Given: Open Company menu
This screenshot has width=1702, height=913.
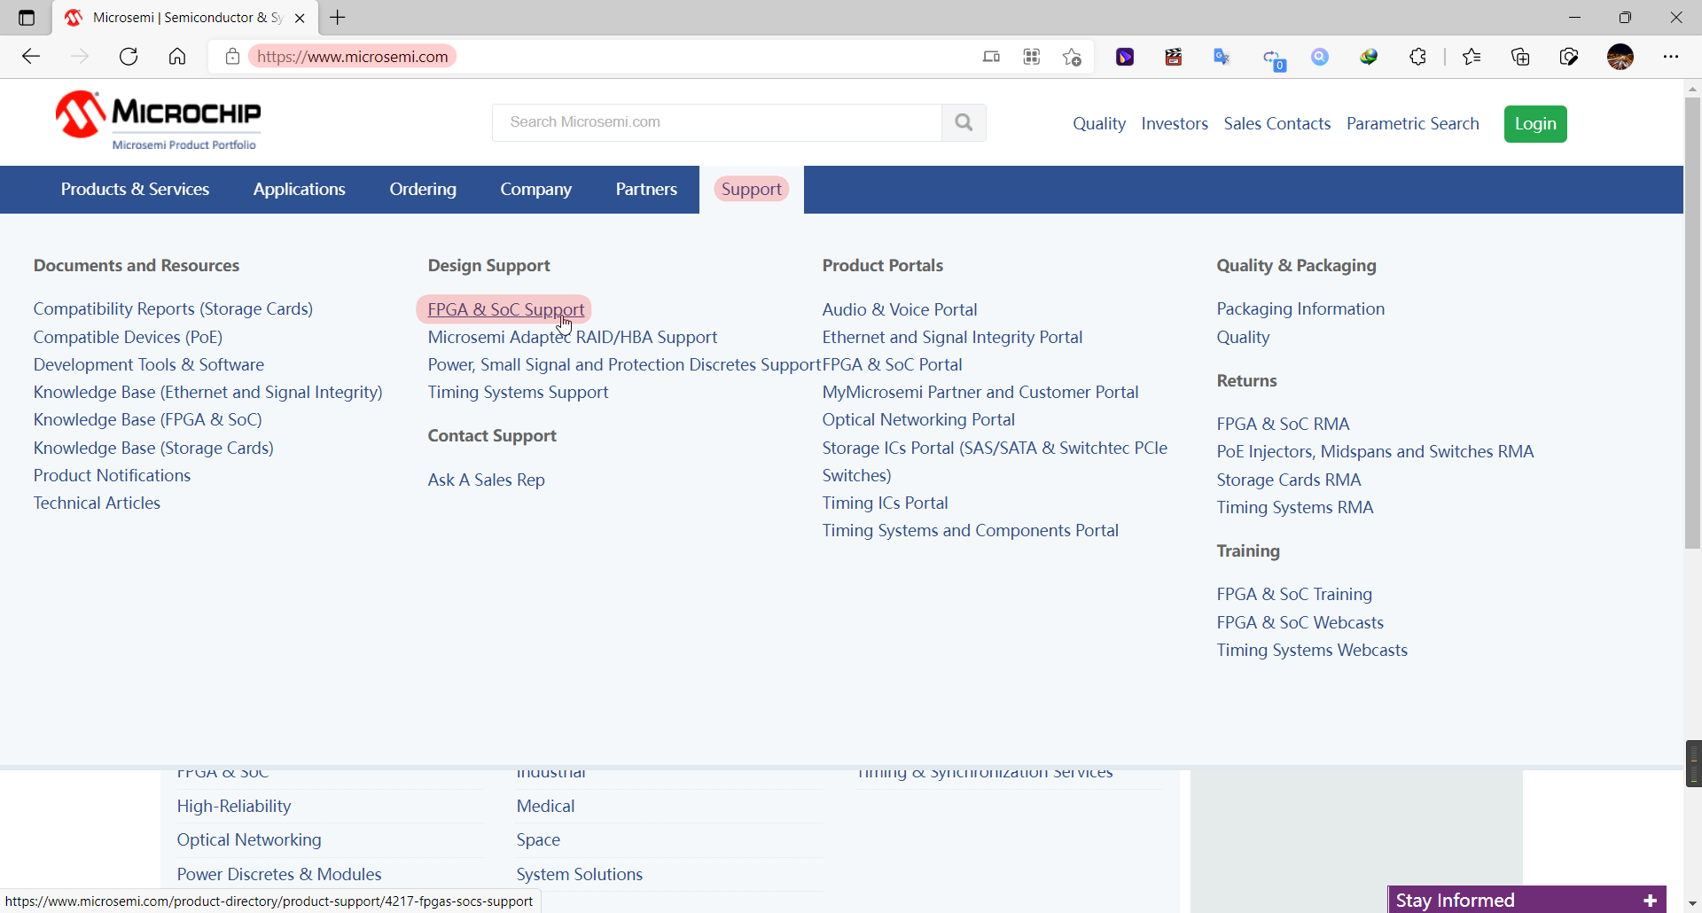Looking at the screenshot, I should click(x=536, y=189).
